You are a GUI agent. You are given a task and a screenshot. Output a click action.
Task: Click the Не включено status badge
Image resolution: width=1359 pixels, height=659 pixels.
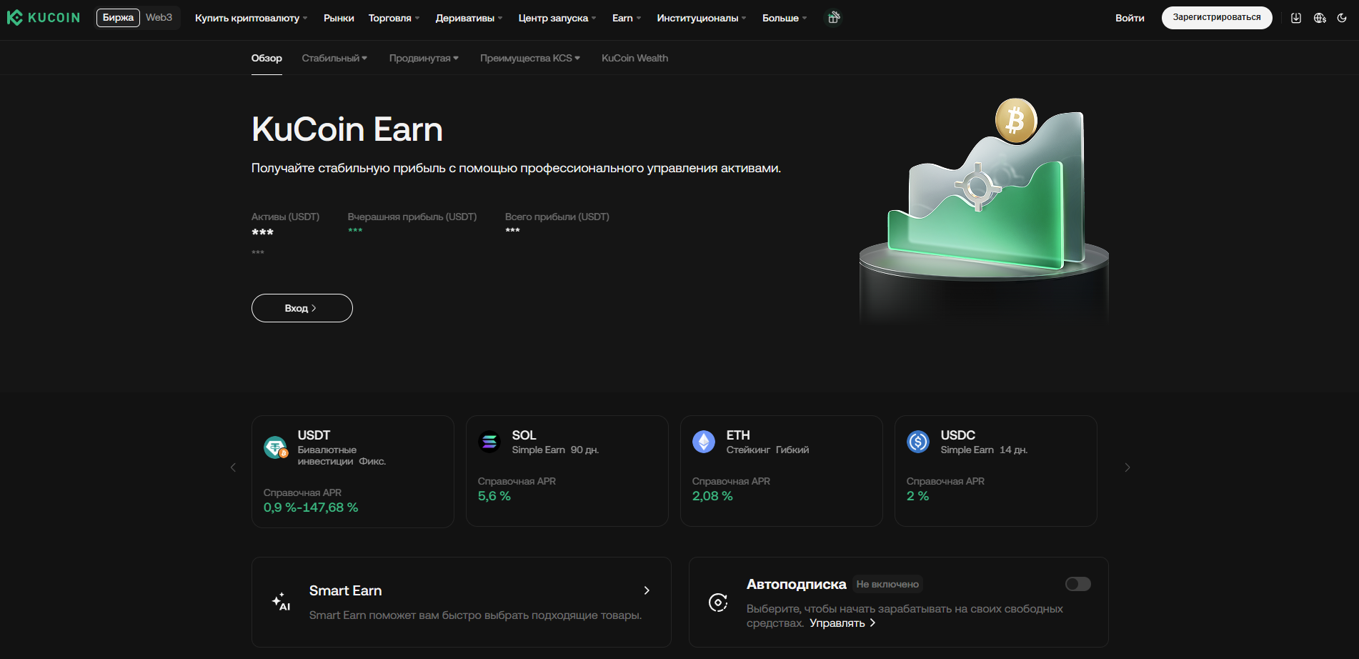tap(887, 584)
